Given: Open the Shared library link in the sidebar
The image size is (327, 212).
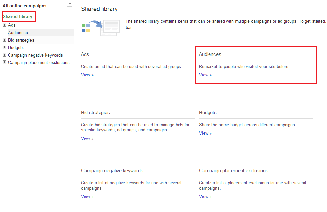Looking at the screenshot, I should click(18, 16).
